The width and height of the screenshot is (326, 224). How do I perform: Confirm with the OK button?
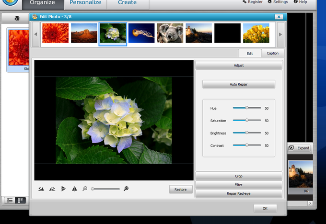[265, 208]
